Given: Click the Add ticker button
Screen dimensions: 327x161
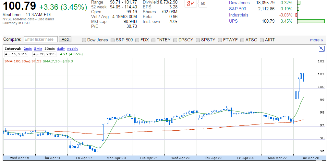Looking at the screenshot, I should (65, 39).
